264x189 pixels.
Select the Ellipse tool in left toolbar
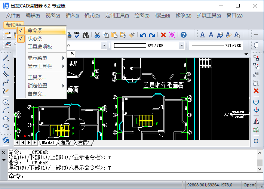pos(6,118)
